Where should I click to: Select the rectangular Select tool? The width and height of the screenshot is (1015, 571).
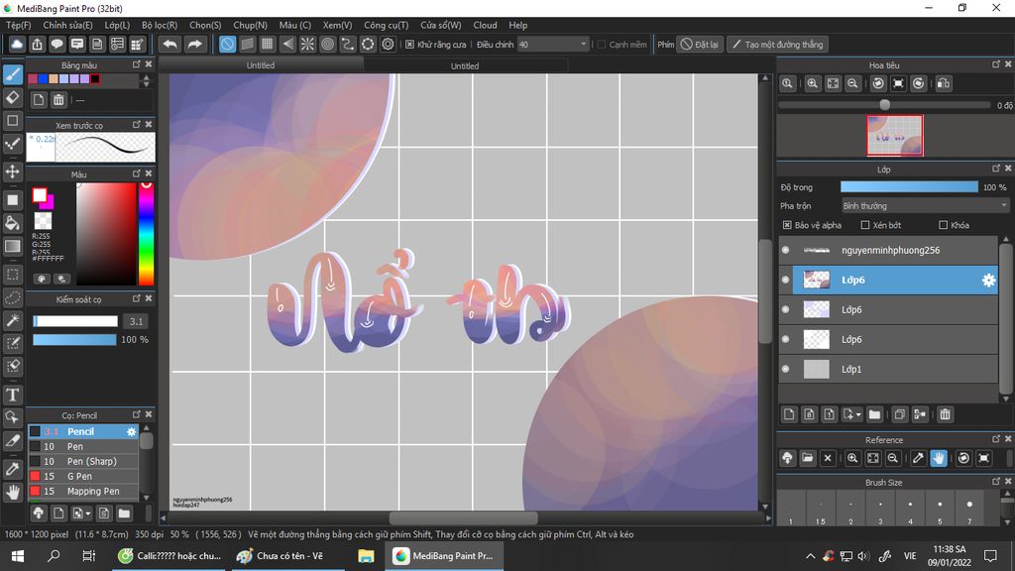tap(12, 274)
